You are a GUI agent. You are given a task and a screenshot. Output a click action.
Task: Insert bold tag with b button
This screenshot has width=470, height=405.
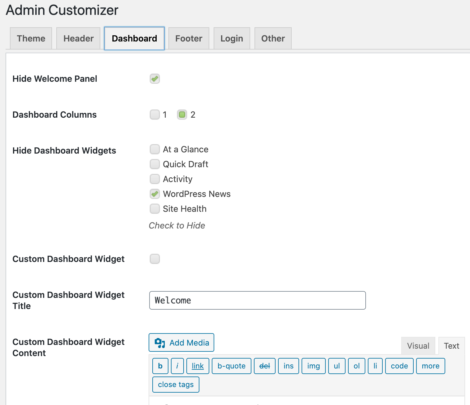tap(160, 366)
